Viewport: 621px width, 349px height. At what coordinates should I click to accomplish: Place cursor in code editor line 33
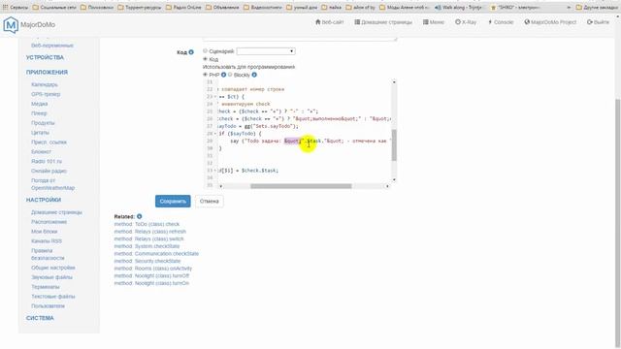point(304,171)
